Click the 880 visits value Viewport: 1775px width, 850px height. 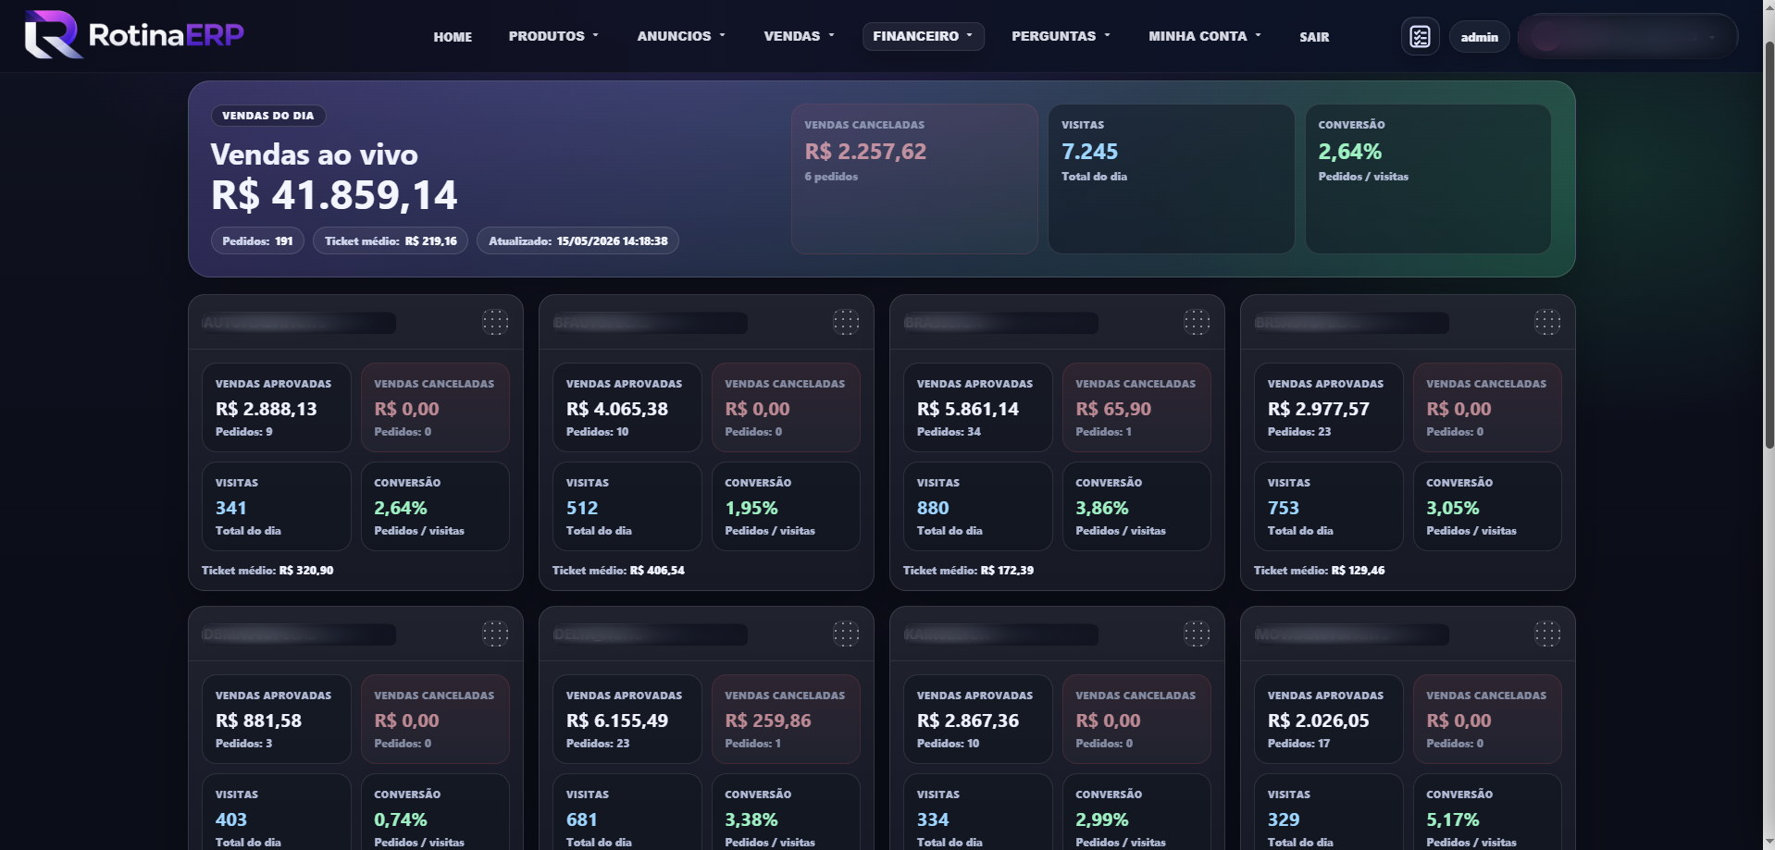[x=933, y=508]
